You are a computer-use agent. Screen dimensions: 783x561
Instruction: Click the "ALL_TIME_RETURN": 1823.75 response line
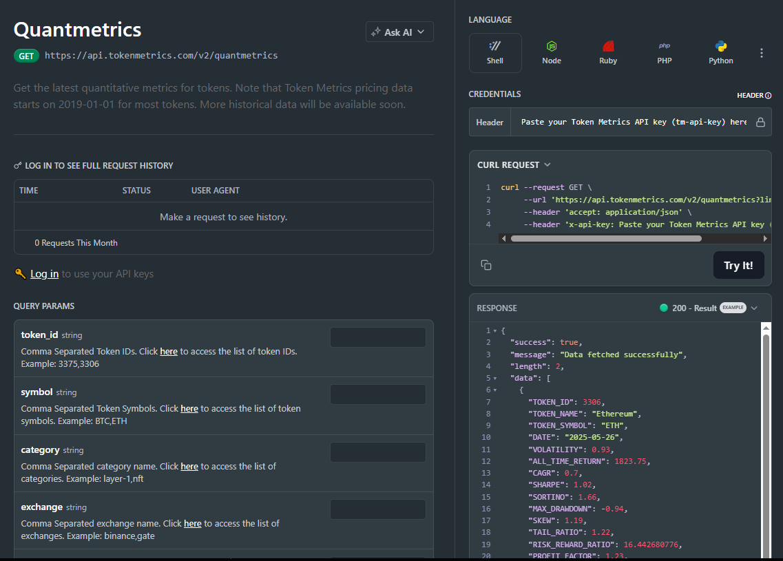point(589,461)
